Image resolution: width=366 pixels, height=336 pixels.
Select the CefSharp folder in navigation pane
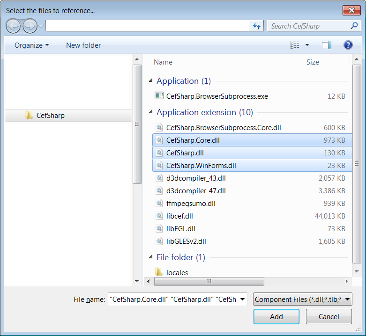68,115
